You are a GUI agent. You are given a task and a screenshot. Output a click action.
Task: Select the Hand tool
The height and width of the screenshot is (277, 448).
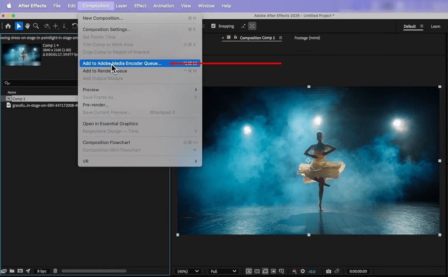(x=28, y=26)
